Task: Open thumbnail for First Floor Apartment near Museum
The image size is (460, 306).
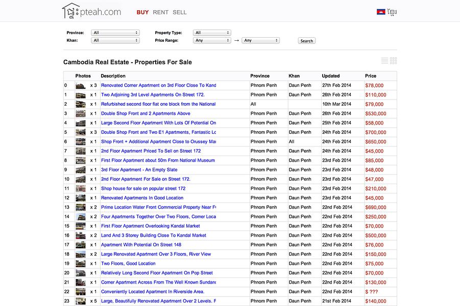Action: coord(80,161)
